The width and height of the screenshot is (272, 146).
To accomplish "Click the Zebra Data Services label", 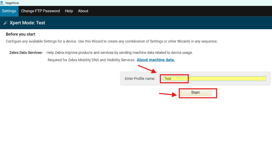I will (26, 53).
